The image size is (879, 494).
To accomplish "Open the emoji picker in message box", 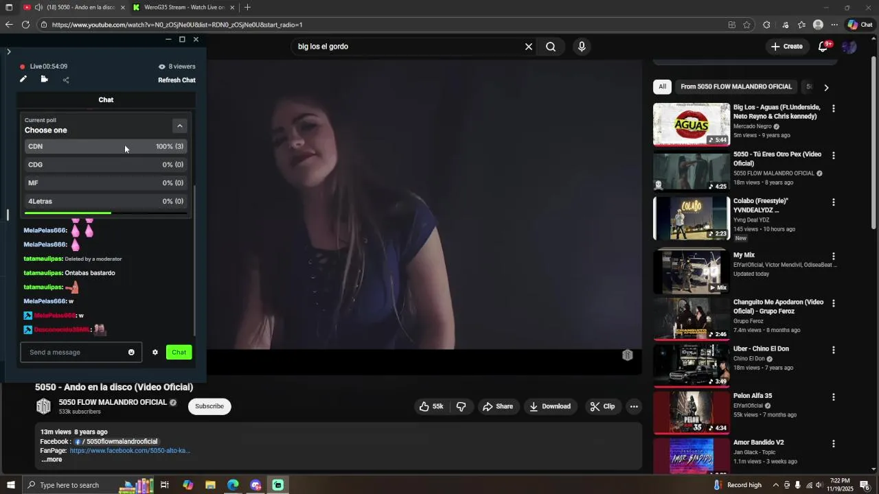I will tap(131, 353).
